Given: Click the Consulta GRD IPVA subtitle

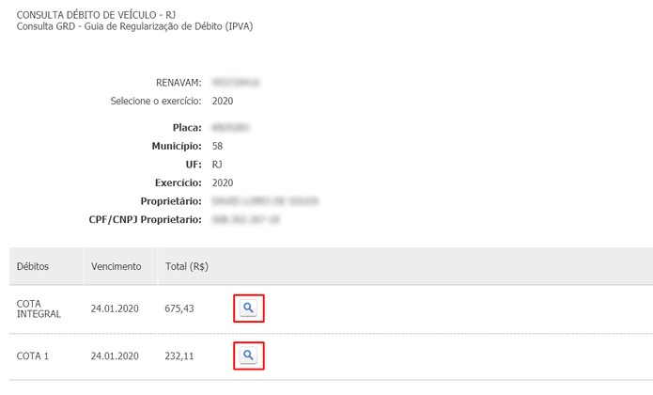Looking at the screenshot, I should [x=134, y=26].
